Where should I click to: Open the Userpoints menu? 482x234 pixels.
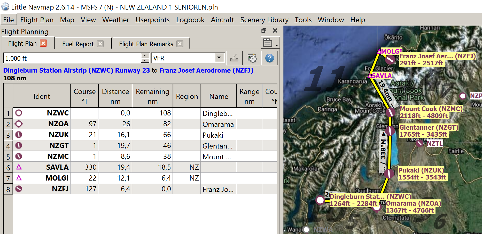(152, 20)
